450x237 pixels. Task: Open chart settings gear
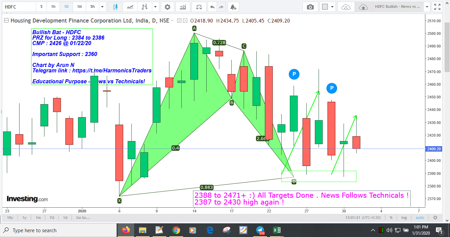point(167,7)
